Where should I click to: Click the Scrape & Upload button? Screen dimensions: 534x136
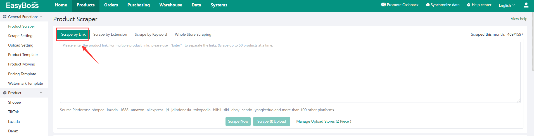click(x=272, y=121)
